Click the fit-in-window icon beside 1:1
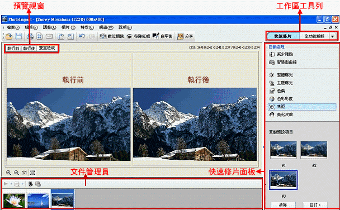Image resolution: width=340 pixels, height=210 pixels. click(32, 173)
